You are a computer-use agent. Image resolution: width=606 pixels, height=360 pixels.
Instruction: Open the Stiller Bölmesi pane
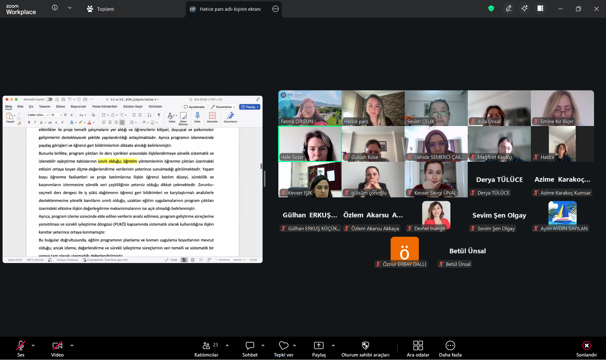(x=183, y=118)
